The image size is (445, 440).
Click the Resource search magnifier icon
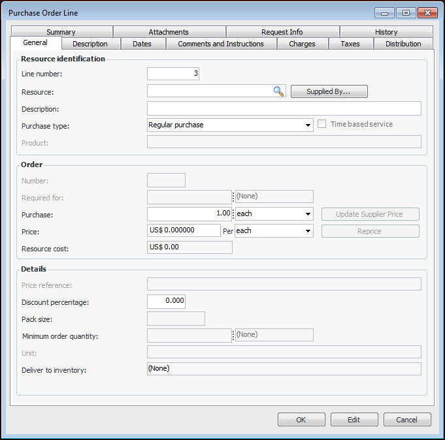pos(278,91)
